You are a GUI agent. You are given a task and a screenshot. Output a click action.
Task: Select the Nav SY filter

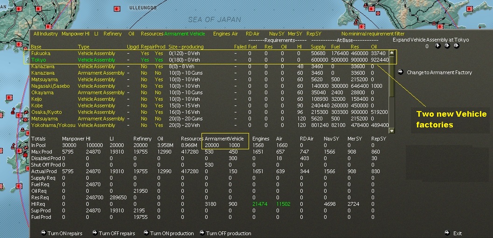pyautogui.click(x=277, y=34)
